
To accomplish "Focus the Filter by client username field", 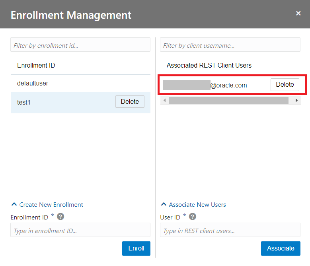I will point(230,45).
